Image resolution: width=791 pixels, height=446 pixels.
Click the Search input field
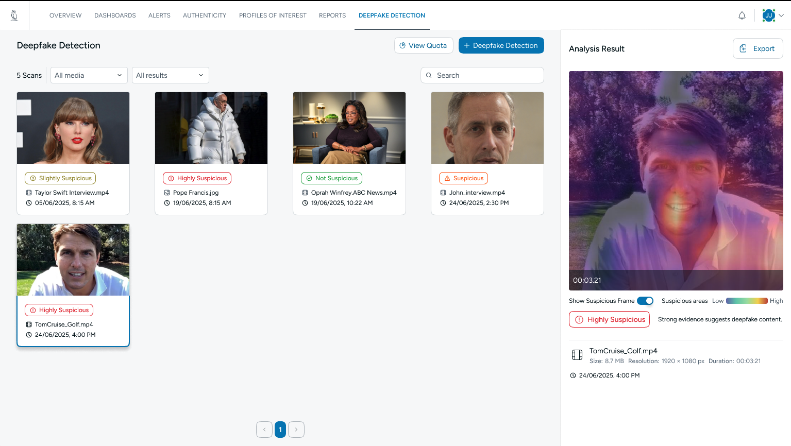click(x=482, y=75)
